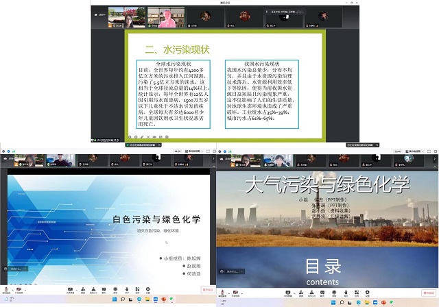Unmute microphone in the Air Pollution meeting window

(x=222, y=293)
